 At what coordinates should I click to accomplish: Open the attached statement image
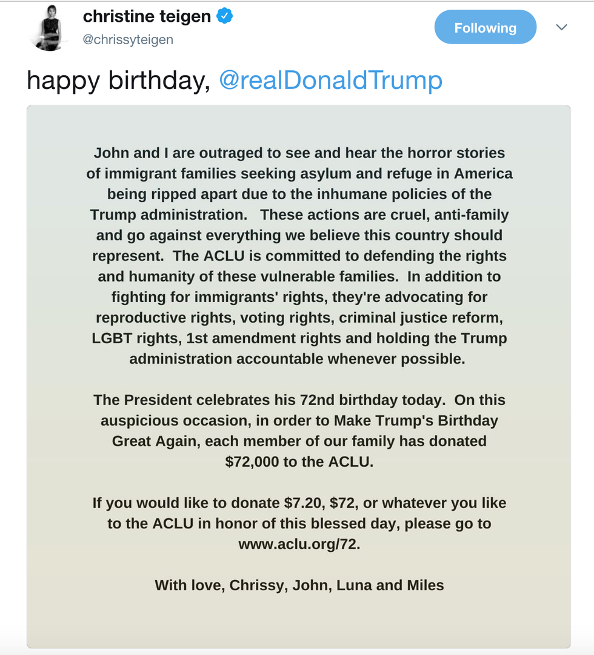coord(299,377)
